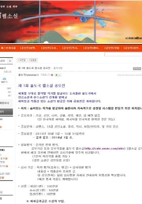Open the [공모전]무협 menu tab

[x=112, y=48]
